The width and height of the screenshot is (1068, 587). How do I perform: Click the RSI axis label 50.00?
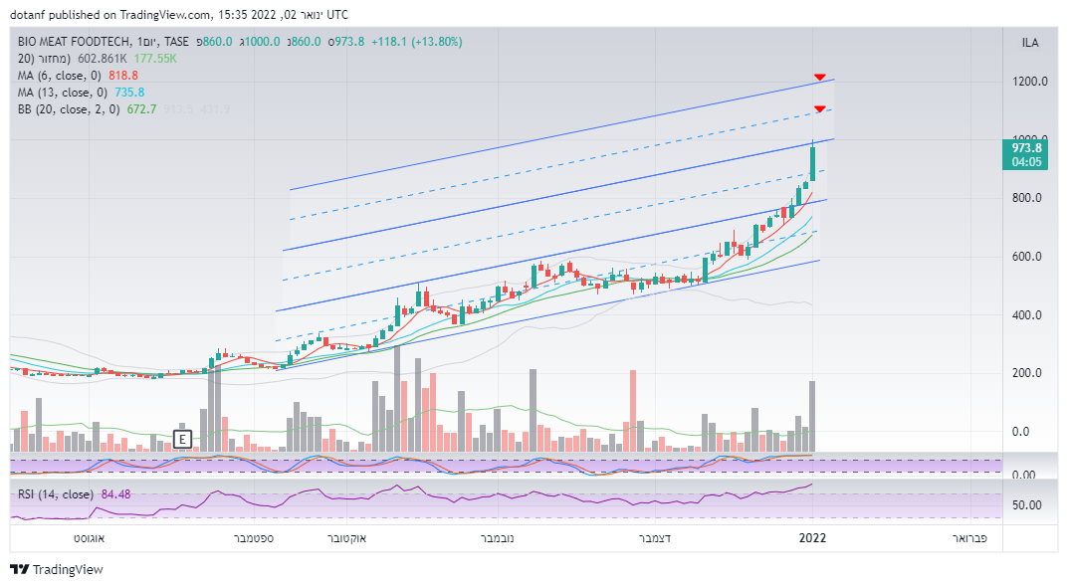click(1027, 505)
